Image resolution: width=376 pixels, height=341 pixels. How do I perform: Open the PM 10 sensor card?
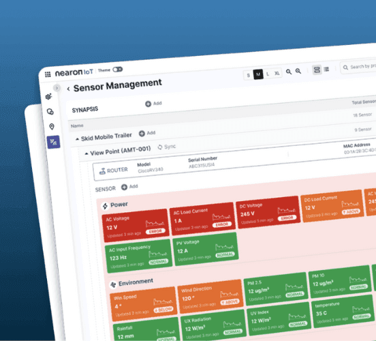point(341,282)
